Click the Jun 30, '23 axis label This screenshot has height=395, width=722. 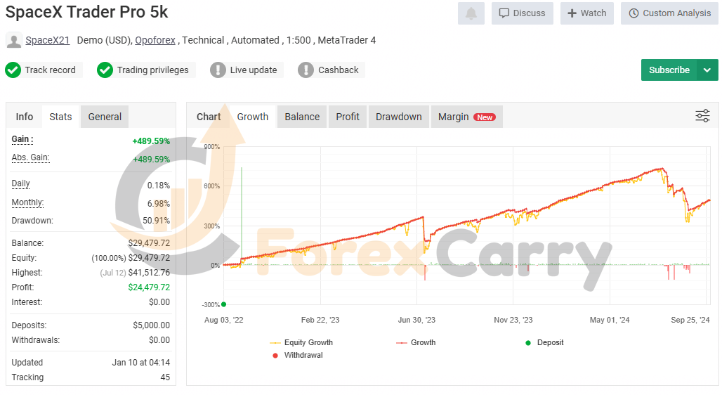[x=416, y=320]
